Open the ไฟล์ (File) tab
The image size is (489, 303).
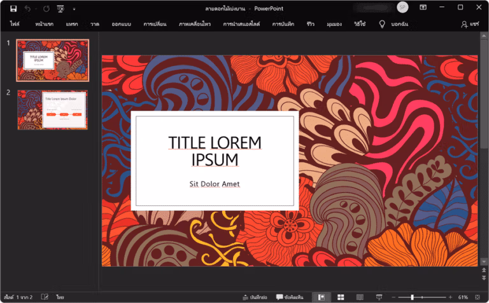coord(15,24)
